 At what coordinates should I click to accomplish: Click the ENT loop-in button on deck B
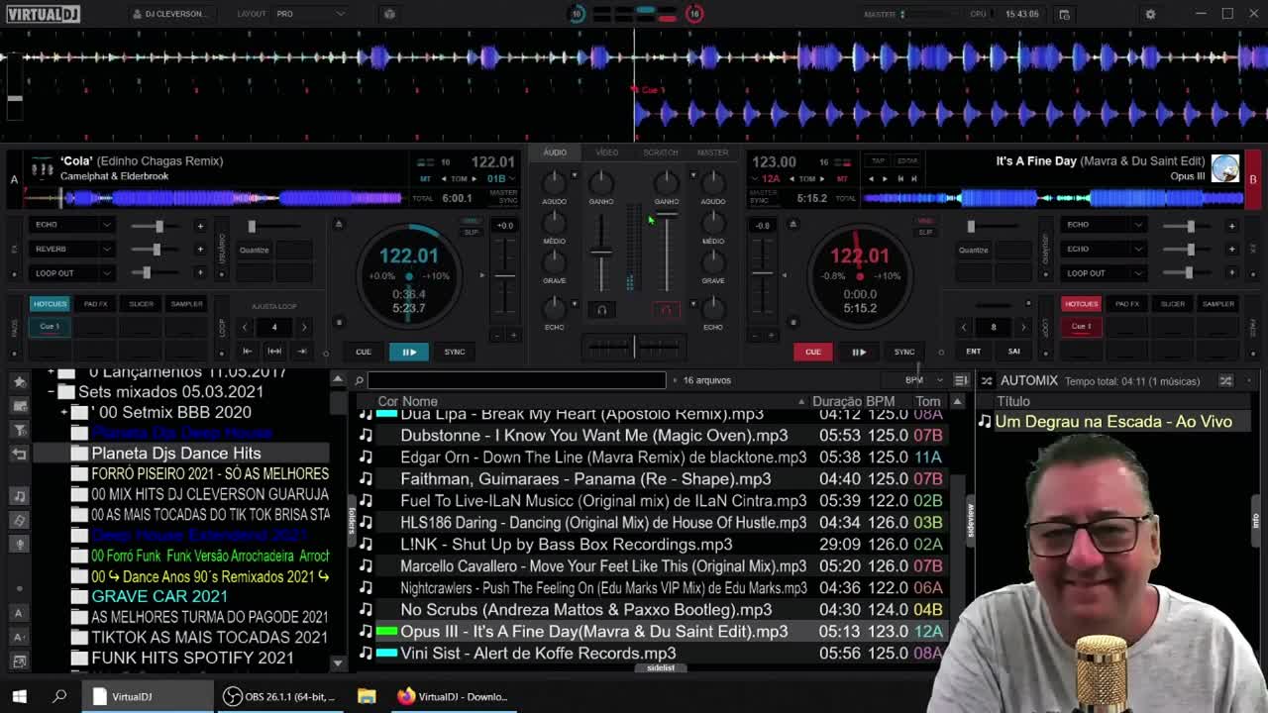point(973,352)
